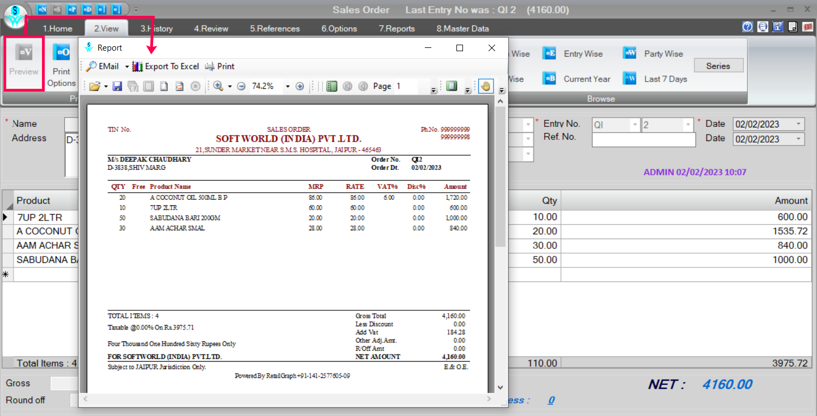
Task: Click the 'D' quick access icon
Action: [x=86, y=9]
